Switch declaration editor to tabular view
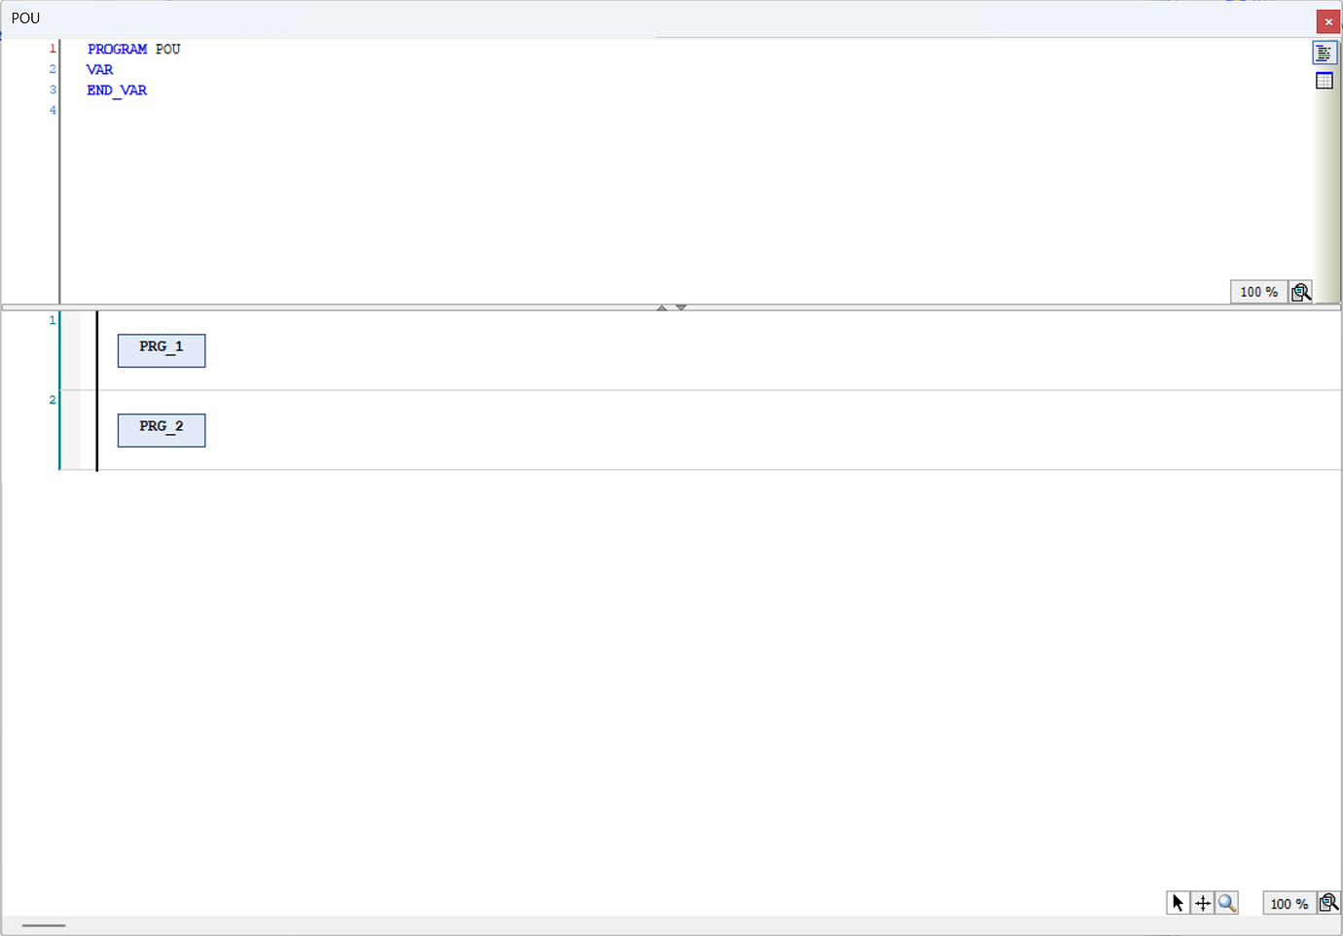This screenshot has height=936, width=1343. tap(1325, 80)
